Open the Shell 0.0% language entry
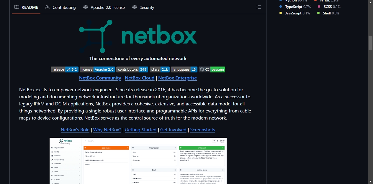The height and width of the screenshot is (184, 373). 328,13
